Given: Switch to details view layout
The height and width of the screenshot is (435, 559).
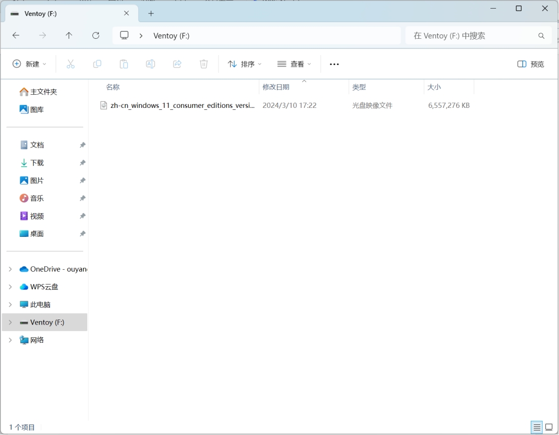Looking at the screenshot, I should pos(537,427).
